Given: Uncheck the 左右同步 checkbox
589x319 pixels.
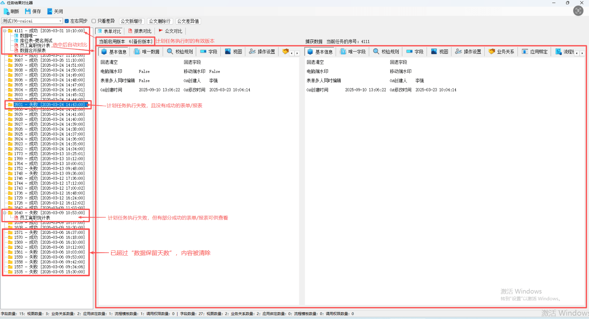Looking at the screenshot, I should [67, 21].
